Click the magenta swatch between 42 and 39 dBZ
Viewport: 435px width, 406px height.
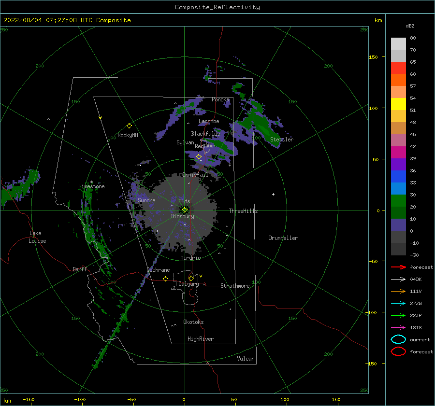[x=398, y=153]
